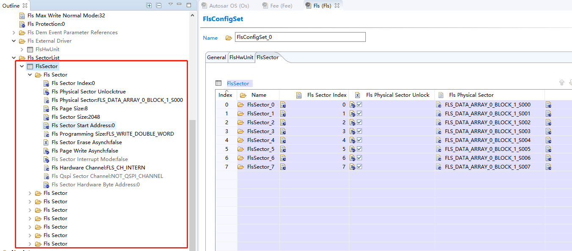Open the Outline view menu triangle

(171, 5)
